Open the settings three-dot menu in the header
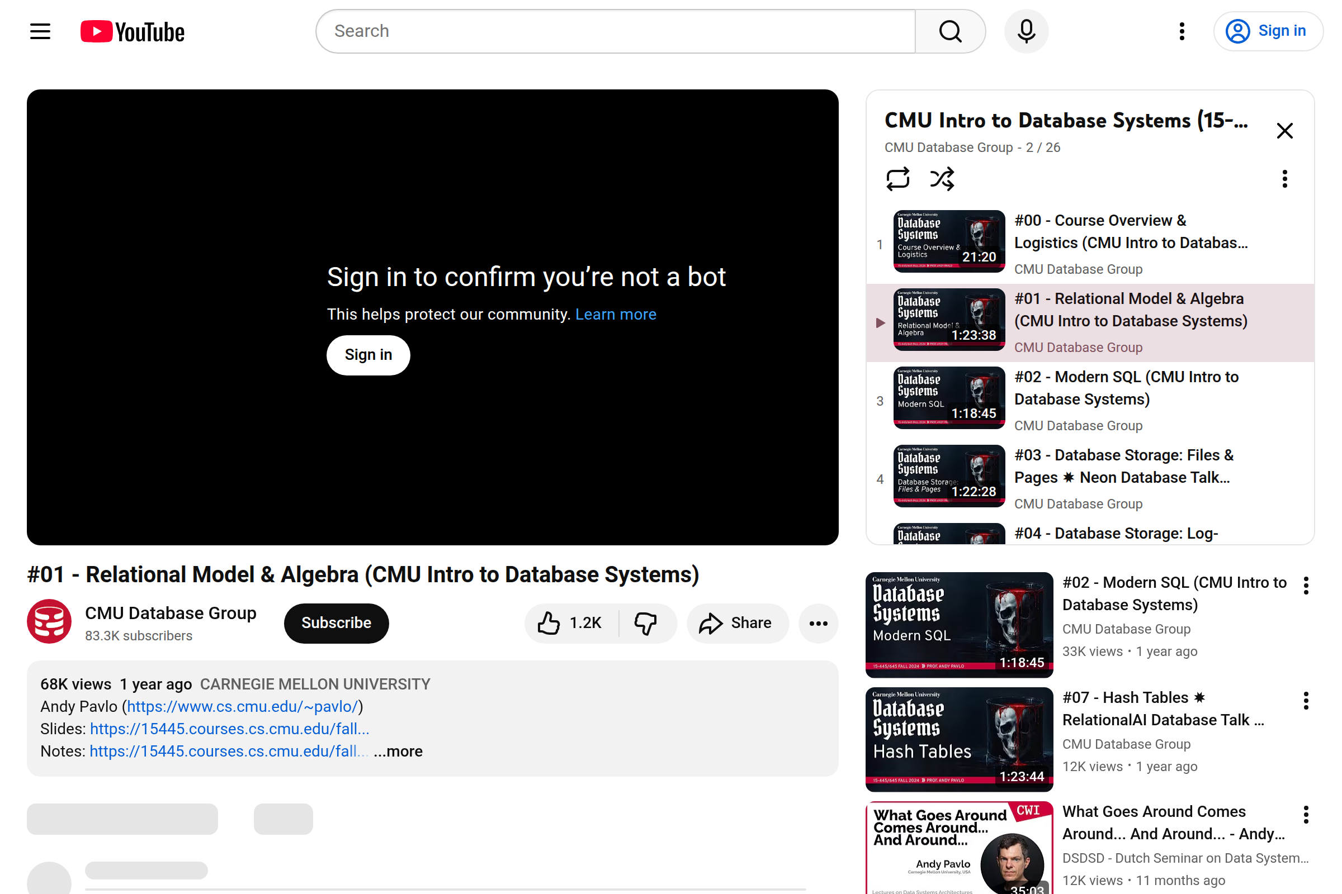This screenshot has height=894, width=1342. pyautogui.click(x=1182, y=31)
